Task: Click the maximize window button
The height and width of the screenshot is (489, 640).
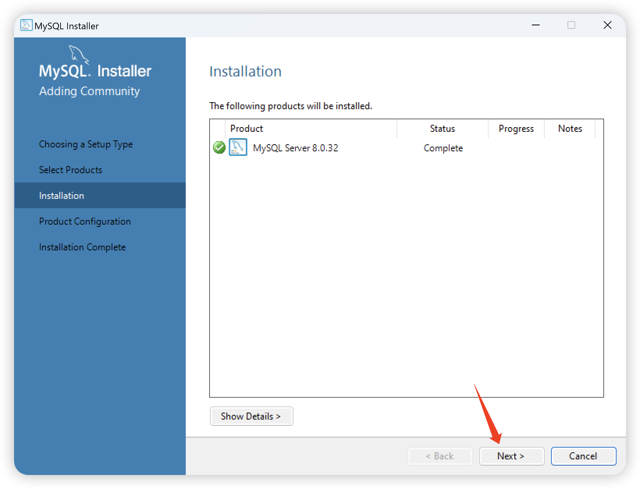Action: [571, 25]
